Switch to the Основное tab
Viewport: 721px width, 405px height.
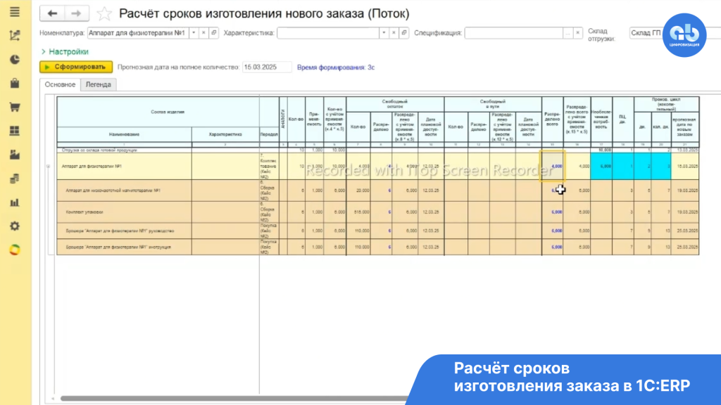pyautogui.click(x=61, y=84)
